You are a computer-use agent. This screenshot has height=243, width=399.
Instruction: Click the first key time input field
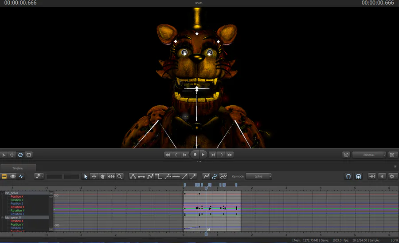pos(54,176)
